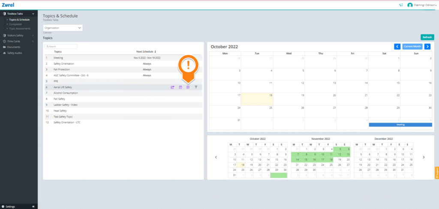This screenshot has height=209, width=439.
Task: Open the announcements megaphone icon in header
Action: tap(401, 5)
